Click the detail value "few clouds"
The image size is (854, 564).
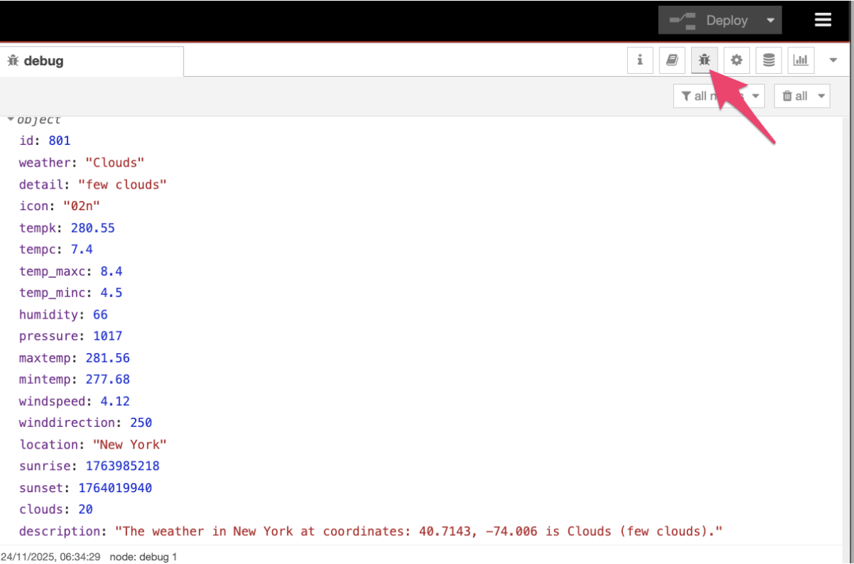122,184
